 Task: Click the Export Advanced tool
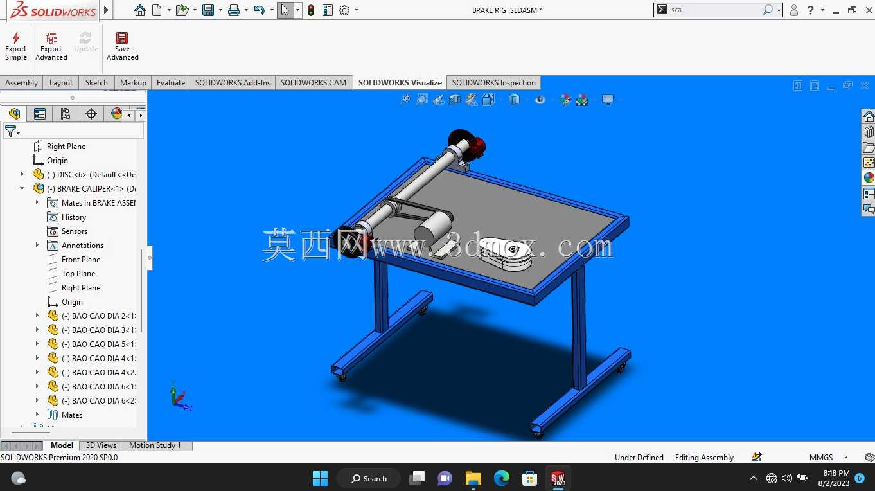[x=51, y=46]
